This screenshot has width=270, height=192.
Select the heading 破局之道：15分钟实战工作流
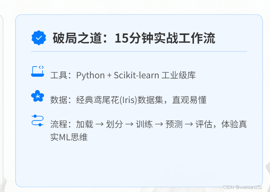134,38
